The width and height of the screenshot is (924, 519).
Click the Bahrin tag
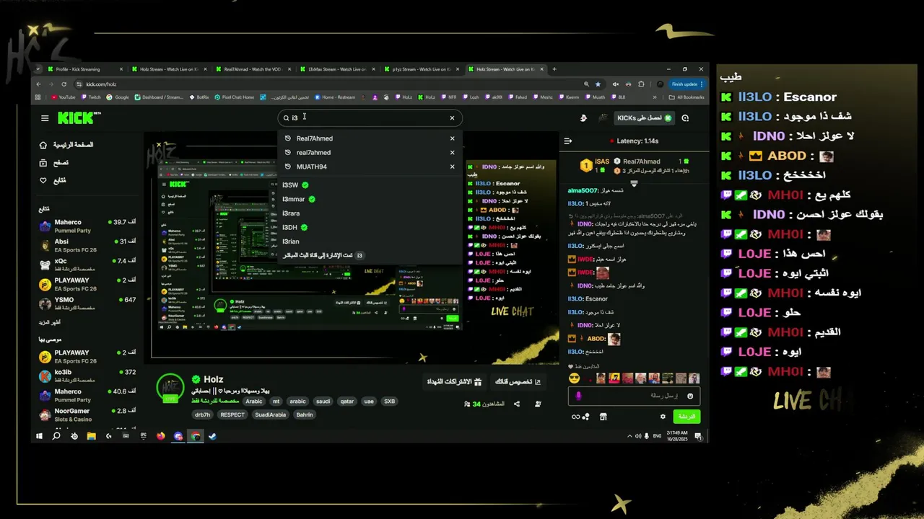(305, 414)
